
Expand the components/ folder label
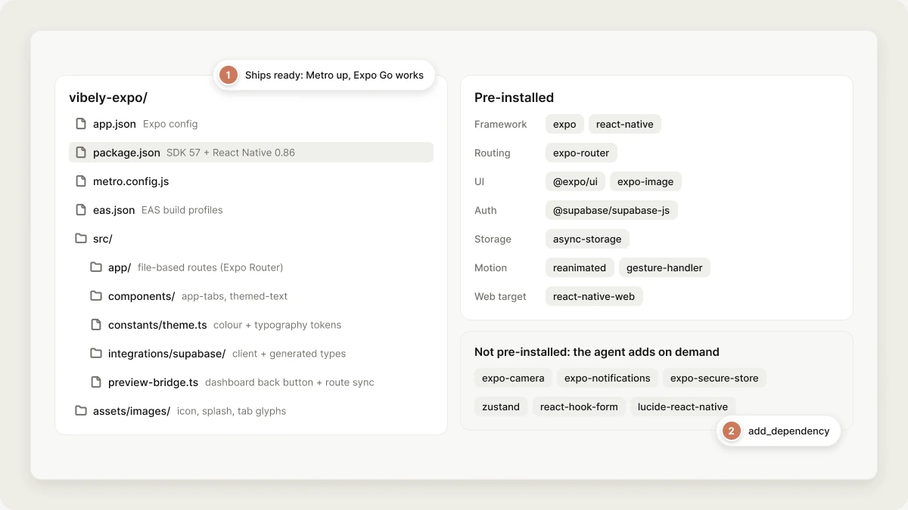pos(141,296)
